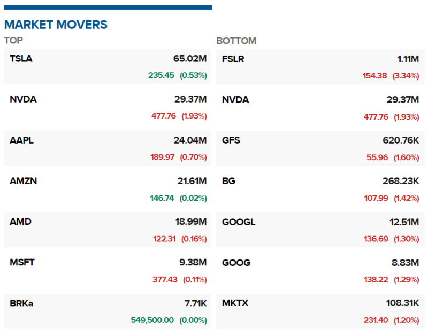
Task: Click AAPL change (0.70%)
Action: pyautogui.click(x=193, y=157)
